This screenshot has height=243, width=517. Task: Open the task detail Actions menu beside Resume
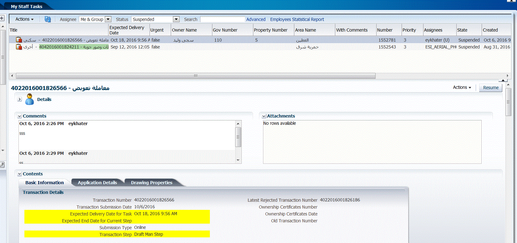462,88
